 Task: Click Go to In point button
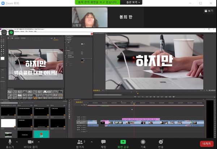(147, 97)
